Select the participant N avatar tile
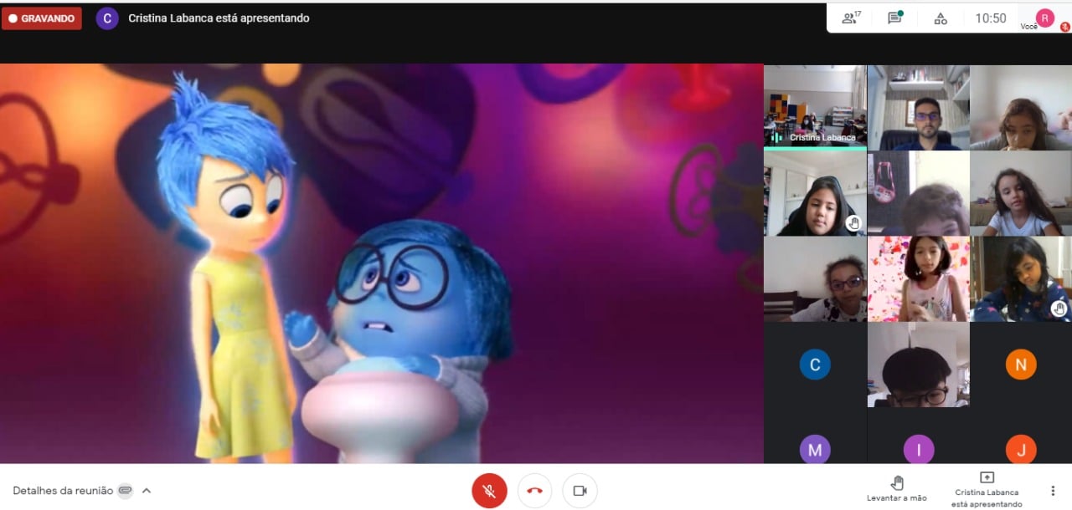Screen dimensions: 1072x510 [x=1021, y=365]
